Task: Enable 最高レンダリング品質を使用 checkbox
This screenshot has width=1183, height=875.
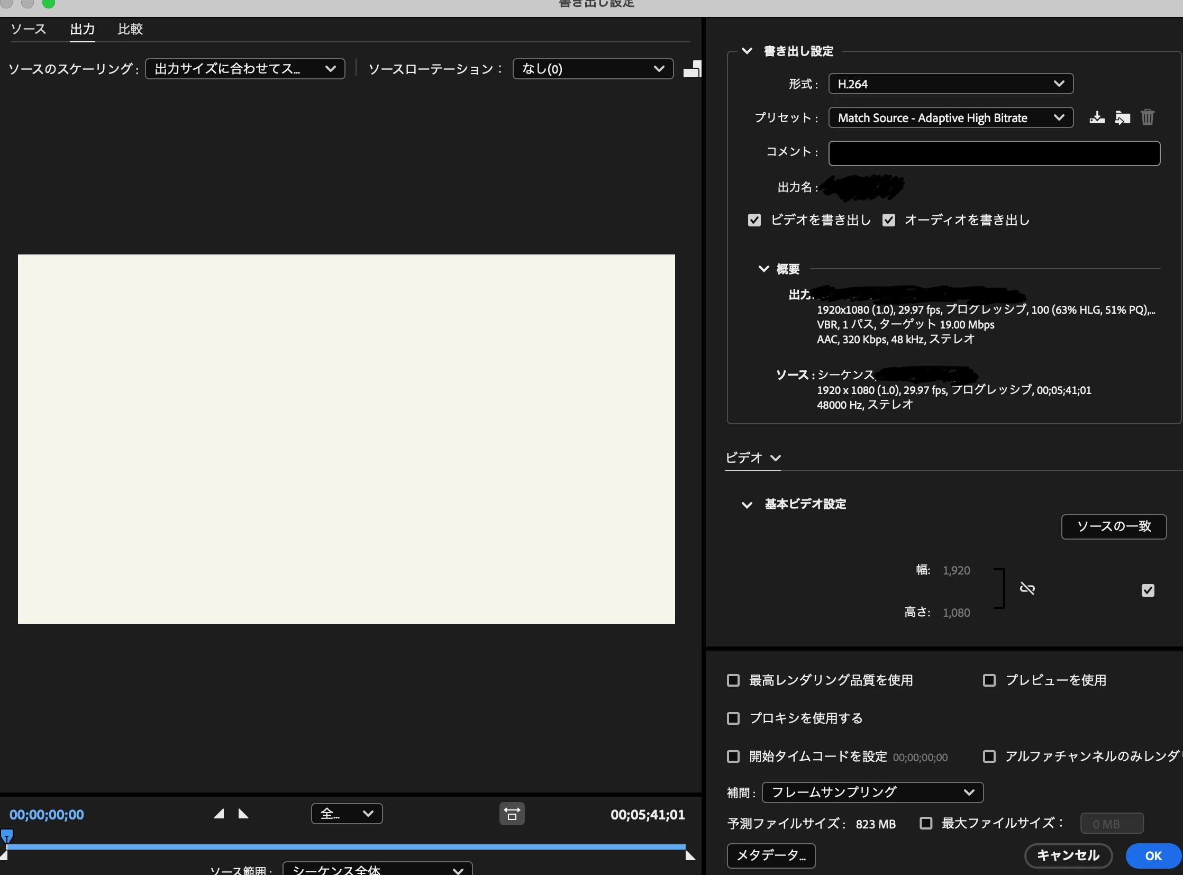Action: [x=733, y=680]
